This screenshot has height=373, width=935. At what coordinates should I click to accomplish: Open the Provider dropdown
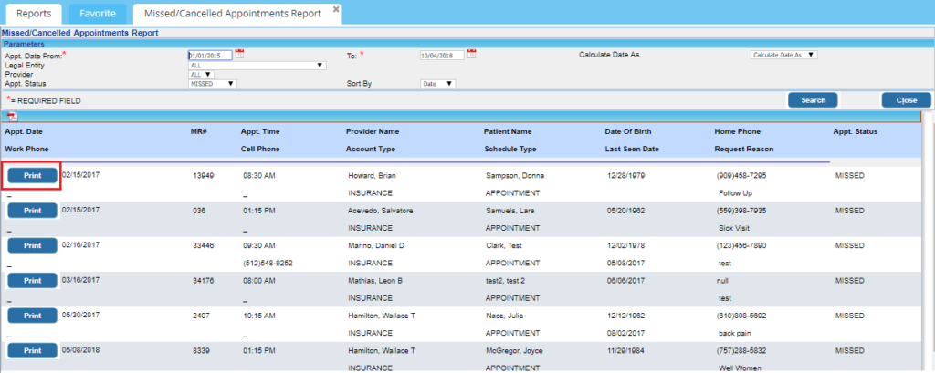tap(201, 75)
